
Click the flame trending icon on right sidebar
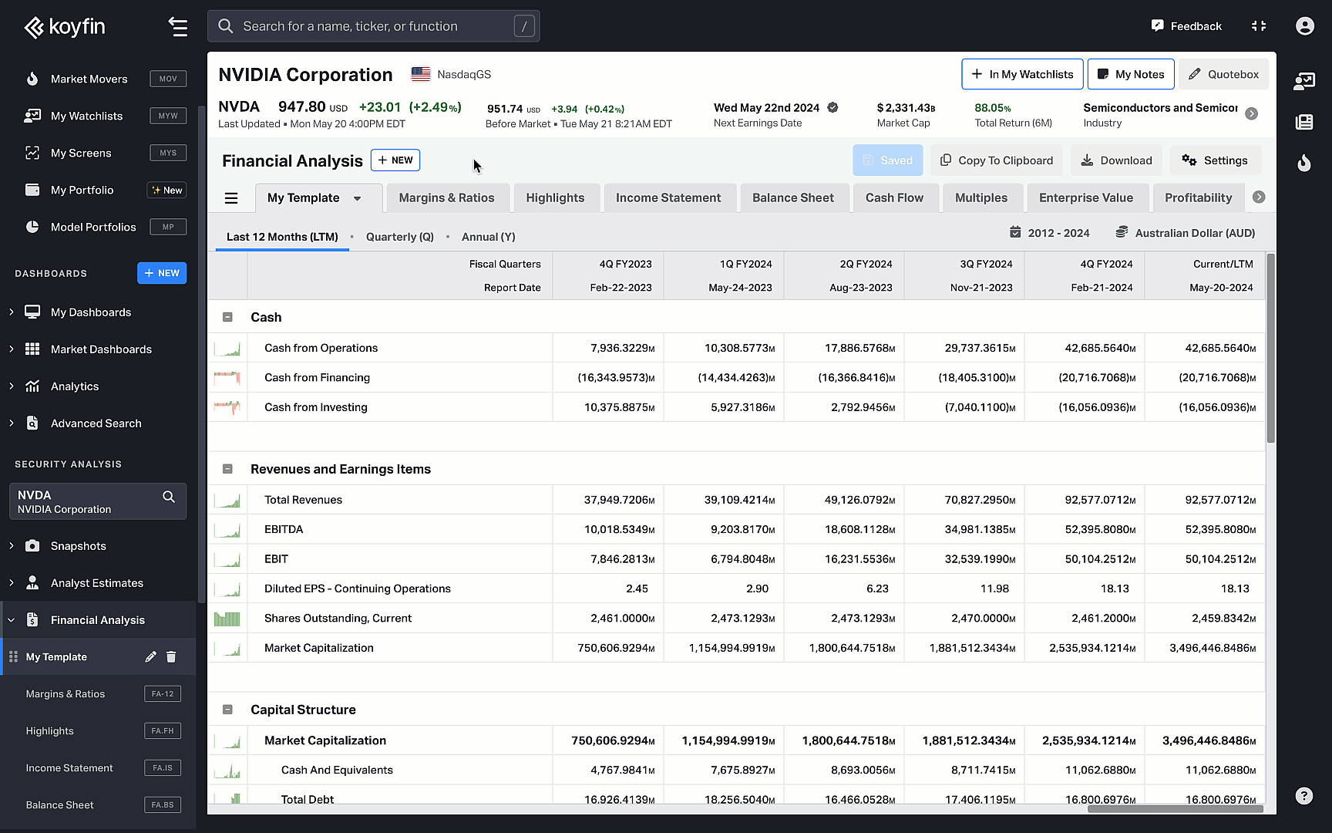pos(1304,163)
